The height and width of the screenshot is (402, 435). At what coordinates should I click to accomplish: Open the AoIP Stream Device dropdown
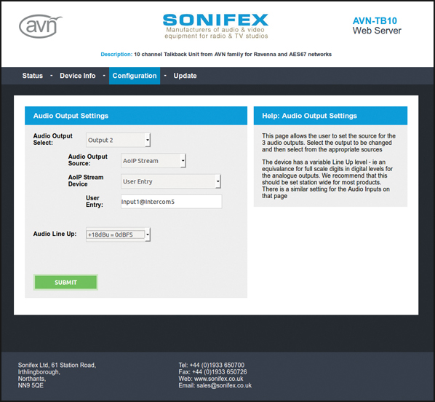[171, 181]
